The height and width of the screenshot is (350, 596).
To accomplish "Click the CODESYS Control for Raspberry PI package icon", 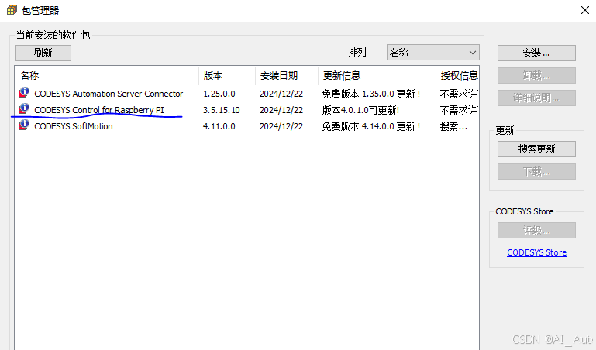I will pos(24,108).
